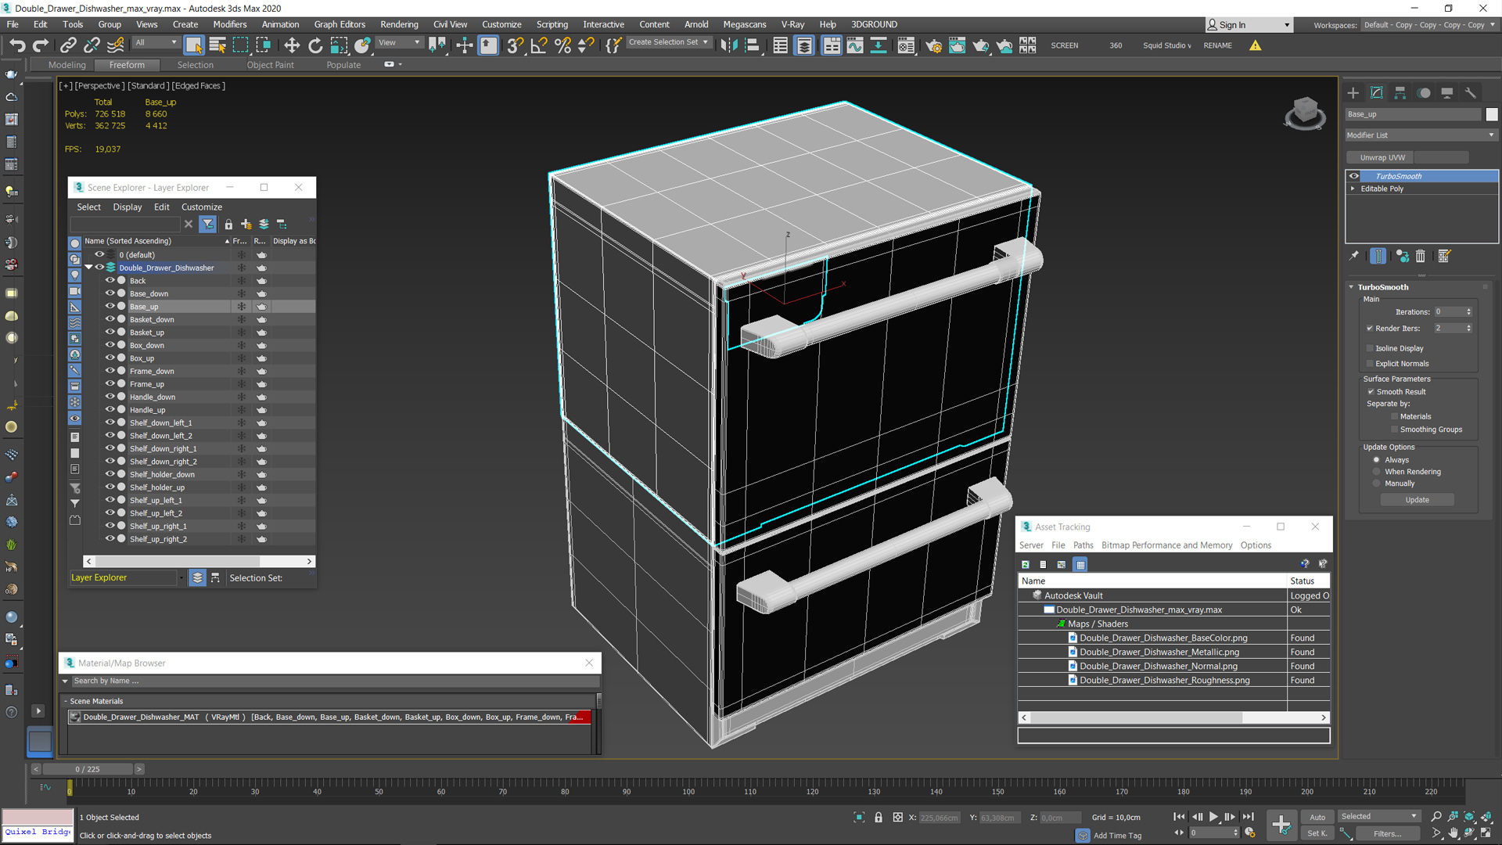This screenshot has height=845, width=1502.
Task: Click the Play Animation button
Action: point(1214,817)
